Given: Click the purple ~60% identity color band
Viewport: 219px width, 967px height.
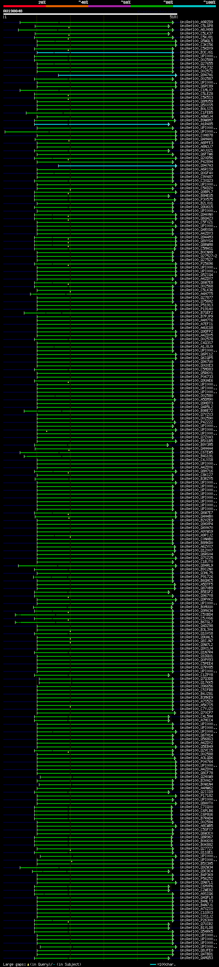Looking at the screenshot, I should (x=110, y=6).
